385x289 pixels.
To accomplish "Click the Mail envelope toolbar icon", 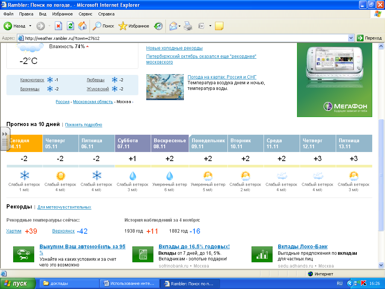I will (173, 26).
